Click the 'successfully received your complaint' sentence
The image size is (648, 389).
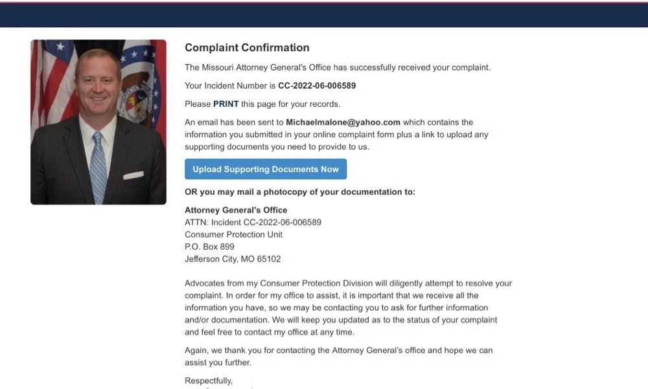coord(338,67)
